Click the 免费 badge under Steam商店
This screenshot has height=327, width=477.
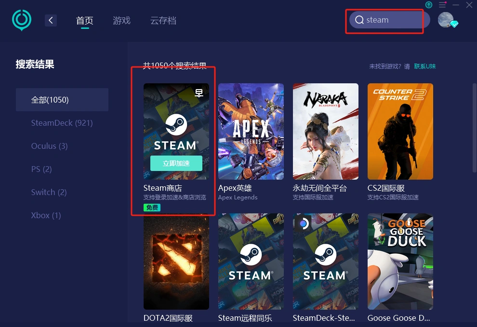[152, 208]
